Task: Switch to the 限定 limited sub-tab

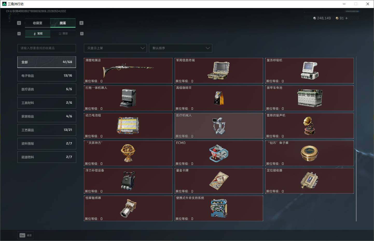Action: click(x=63, y=34)
